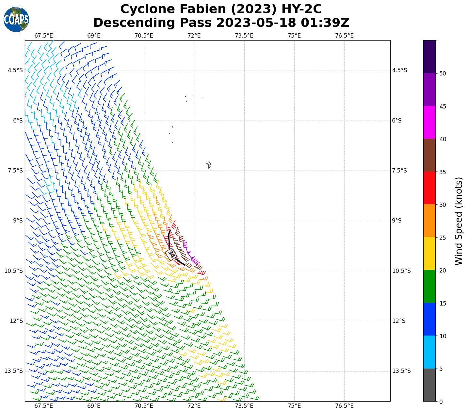
Task: Click the COAPS globe logo
Action: coord(16,20)
